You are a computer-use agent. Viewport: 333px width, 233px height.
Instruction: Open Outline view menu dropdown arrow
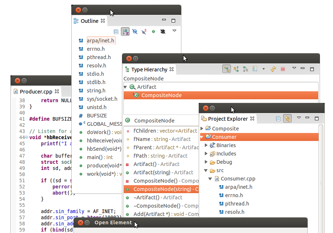(174, 31)
